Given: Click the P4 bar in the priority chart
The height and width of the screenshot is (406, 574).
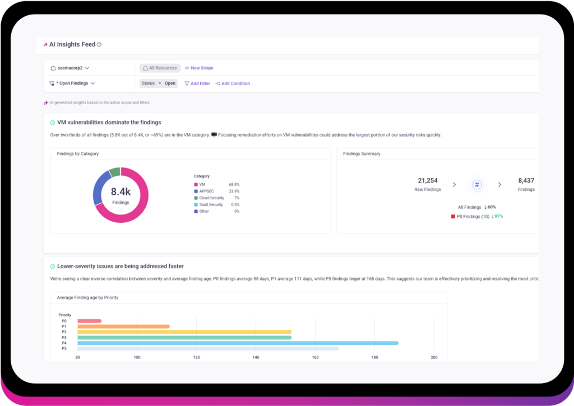Looking at the screenshot, I should [238, 343].
